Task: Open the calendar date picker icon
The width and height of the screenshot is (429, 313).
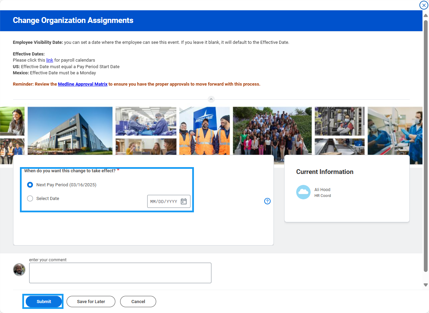Action: click(184, 201)
